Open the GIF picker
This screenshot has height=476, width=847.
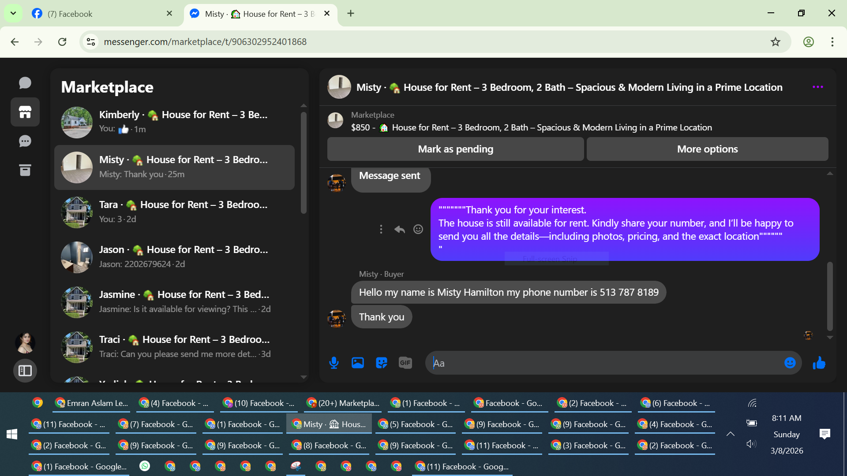(405, 363)
